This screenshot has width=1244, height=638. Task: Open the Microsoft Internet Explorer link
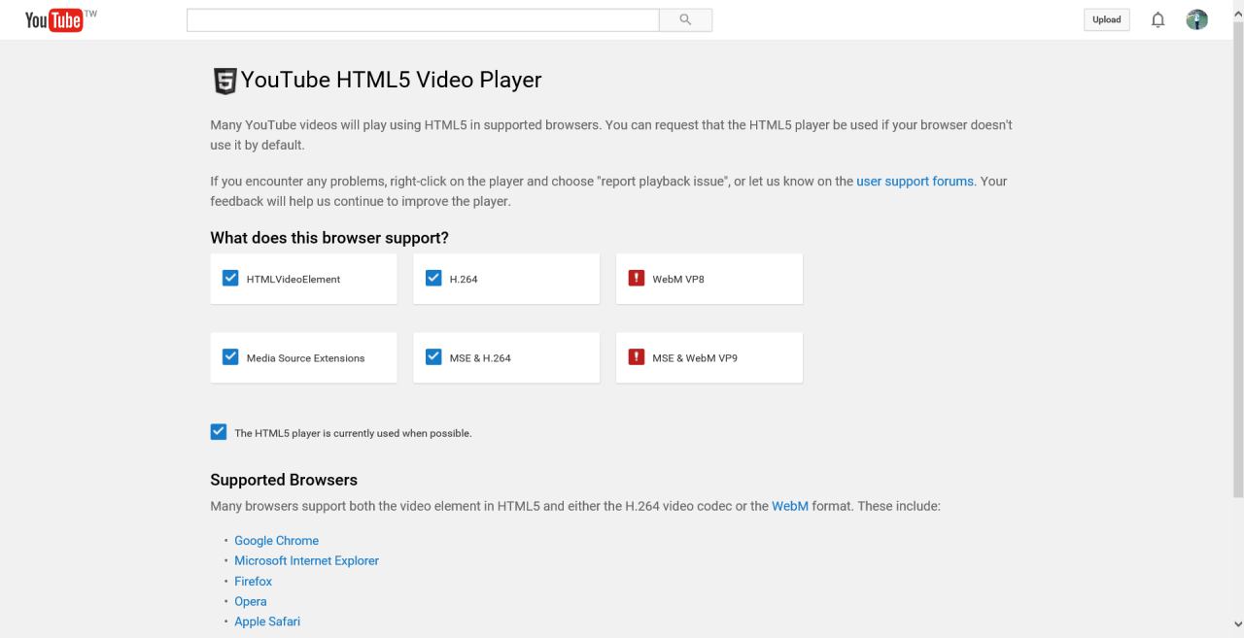pos(306,561)
